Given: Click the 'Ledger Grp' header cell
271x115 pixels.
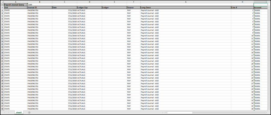Looking at the screenshot, I should 89,8.
